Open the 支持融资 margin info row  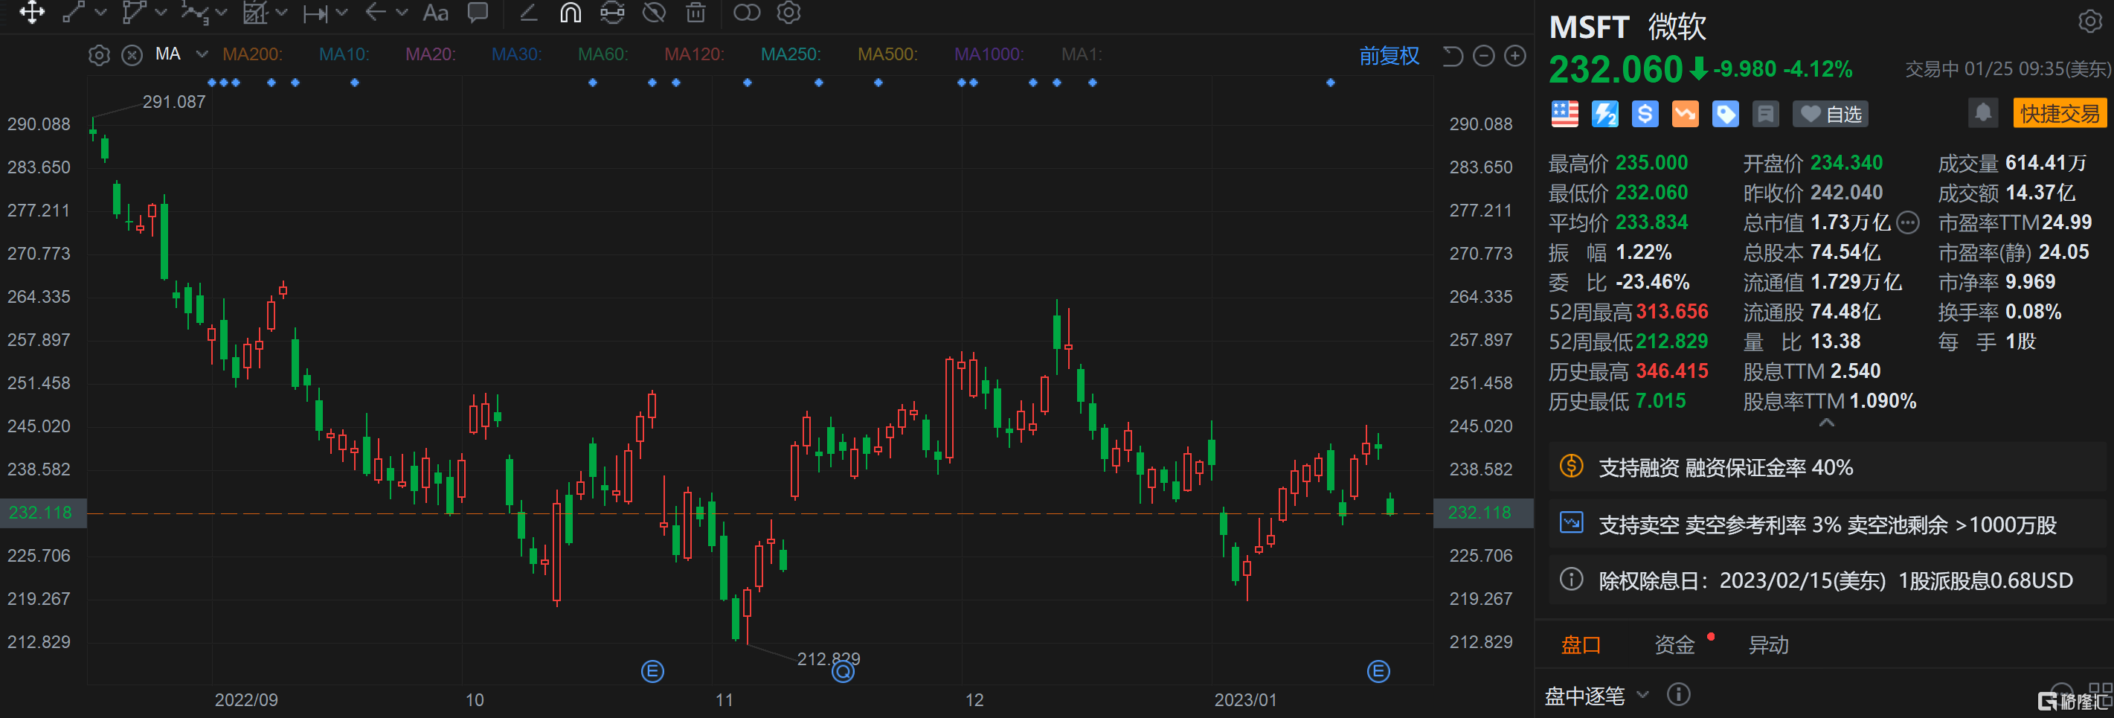pos(1828,467)
